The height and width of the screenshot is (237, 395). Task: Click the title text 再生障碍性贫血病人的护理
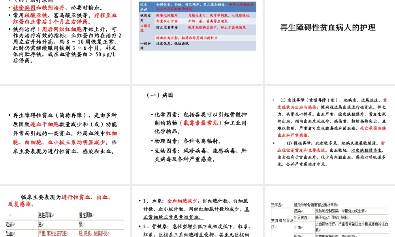328,28
